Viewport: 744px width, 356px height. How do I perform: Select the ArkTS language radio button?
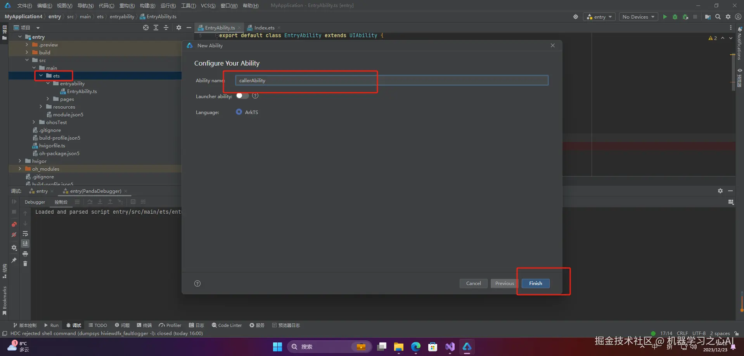pyautogui.click(x=239, y=112)
